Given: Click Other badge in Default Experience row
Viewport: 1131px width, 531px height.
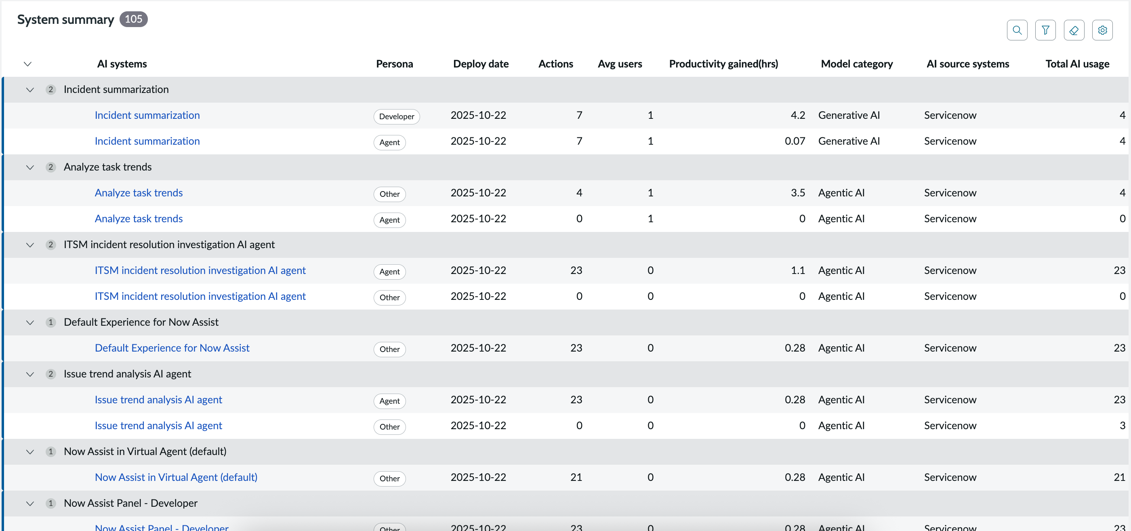Looking at the screenshot, I should click(389, 350).
